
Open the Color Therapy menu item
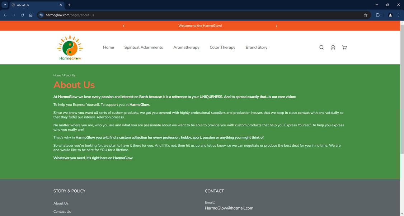point(222,47)
